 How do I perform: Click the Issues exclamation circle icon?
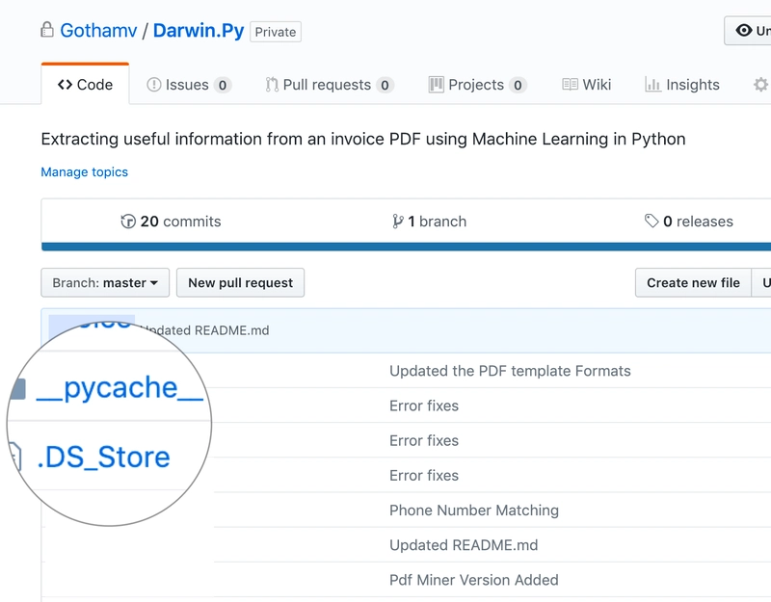coord(154,85)
